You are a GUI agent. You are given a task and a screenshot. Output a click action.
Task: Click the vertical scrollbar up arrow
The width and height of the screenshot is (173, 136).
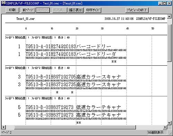(x=169, y=16)
